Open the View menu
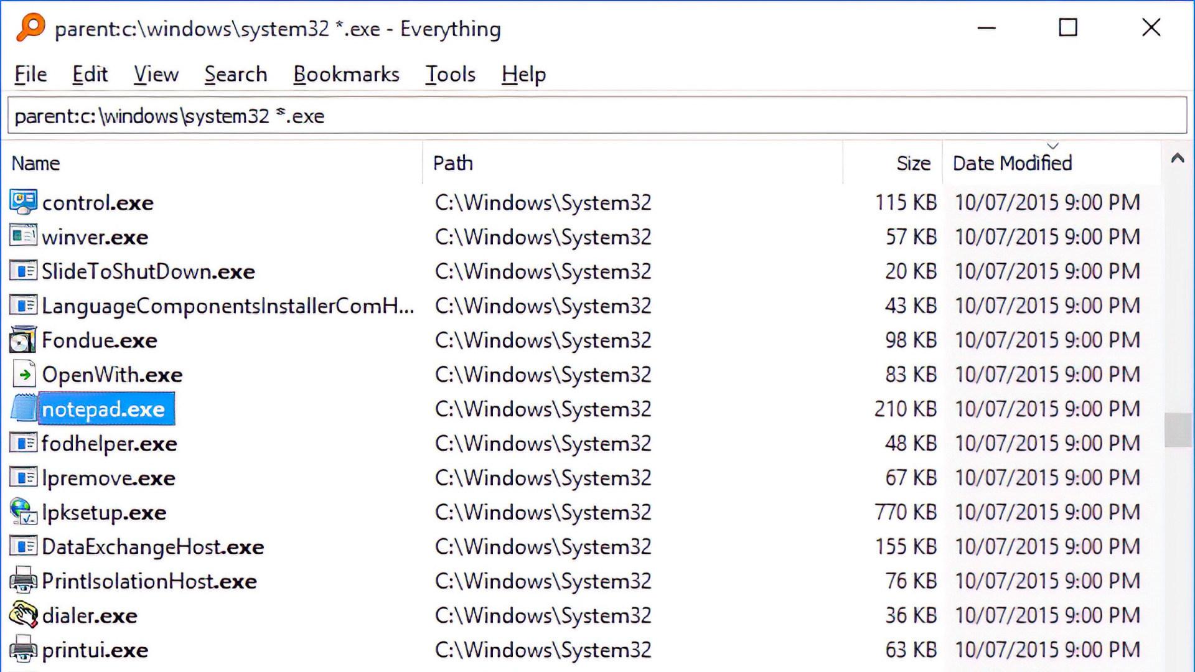1195x672 pixels. click(x=156, y=74)
